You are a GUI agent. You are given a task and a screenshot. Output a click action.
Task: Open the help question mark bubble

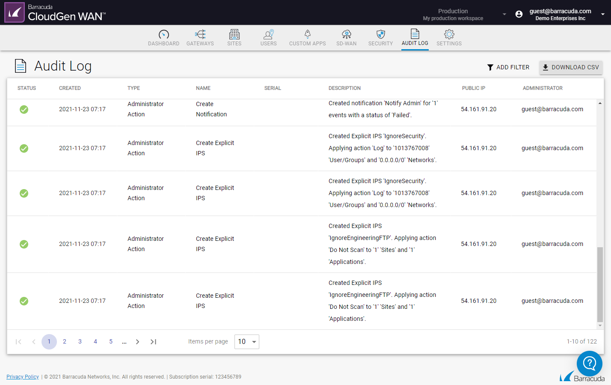click(590, 364)
